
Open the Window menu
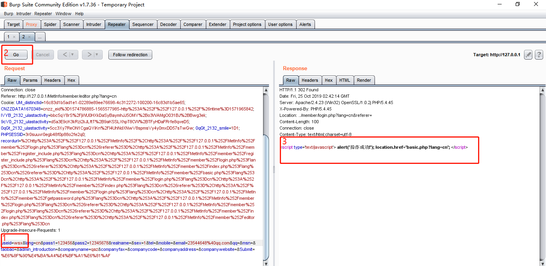[63, 14]
